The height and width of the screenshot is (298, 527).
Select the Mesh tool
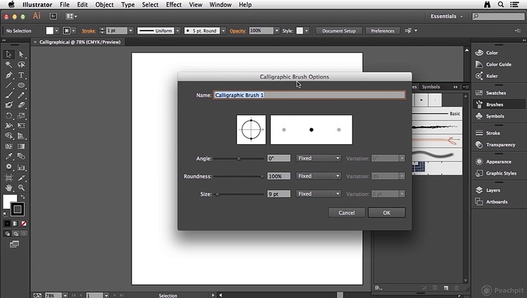point(9,146)
